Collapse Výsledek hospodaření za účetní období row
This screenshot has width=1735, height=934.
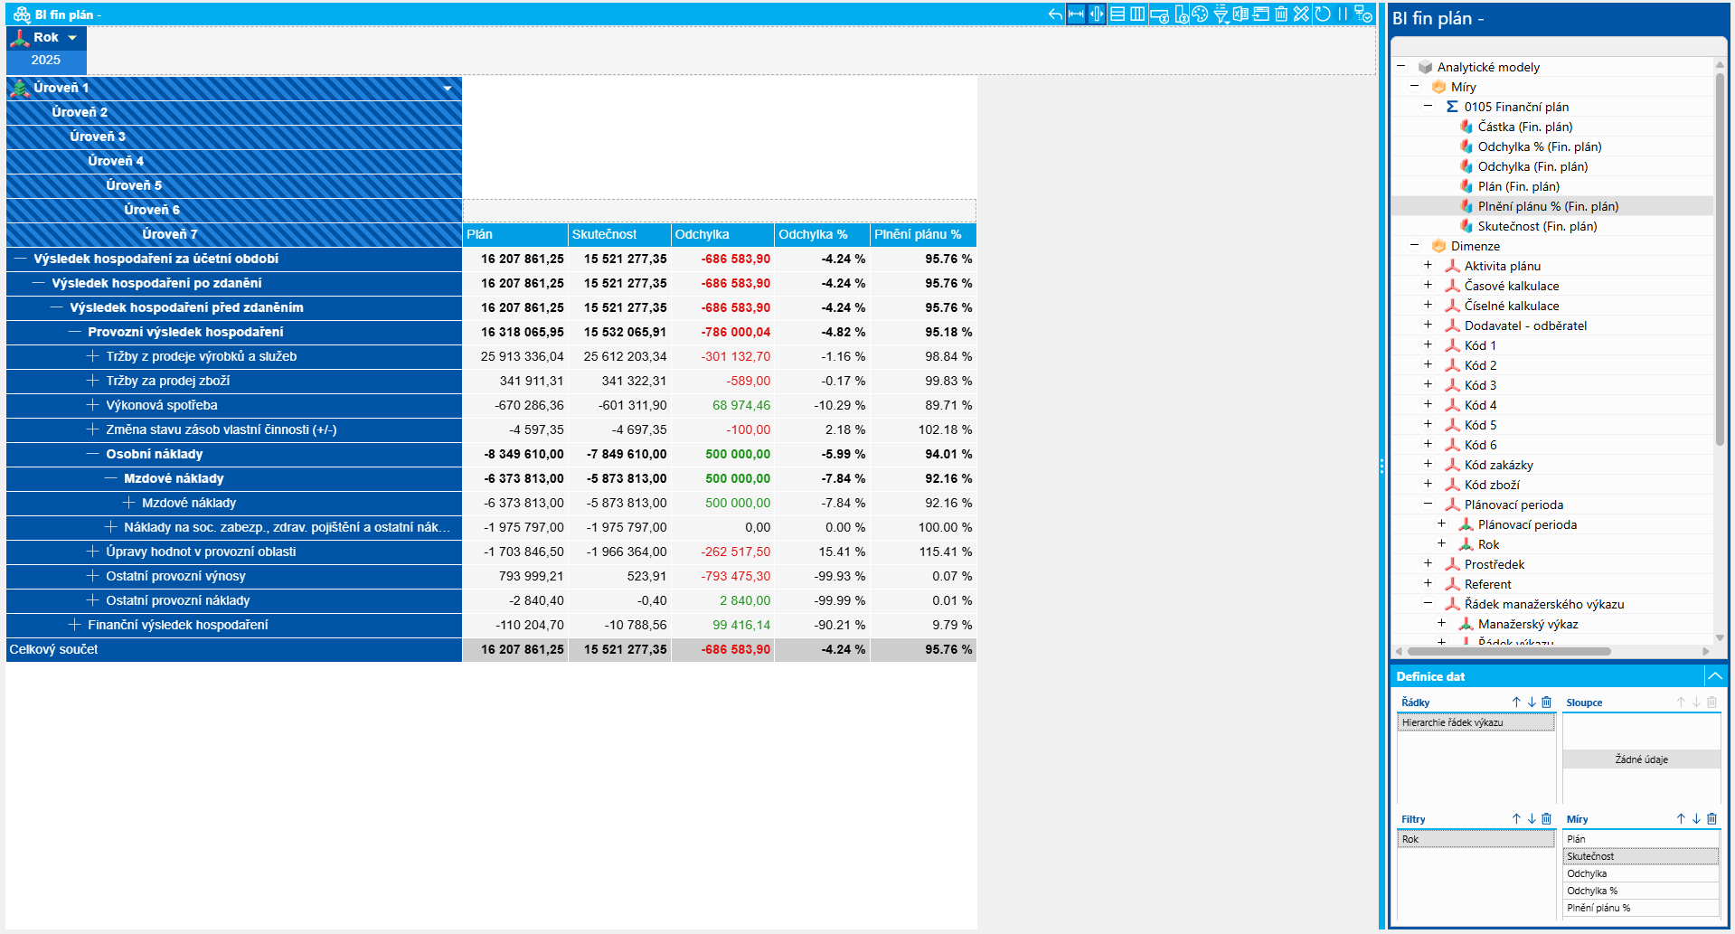(20, 259)
